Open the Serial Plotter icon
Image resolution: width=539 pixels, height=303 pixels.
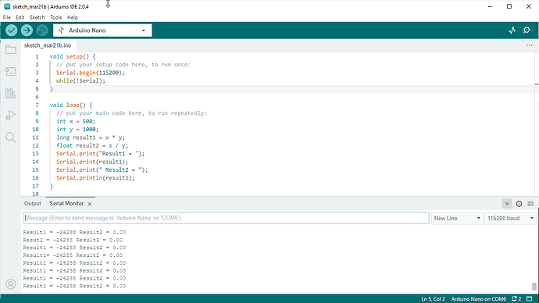coord(512,30)
